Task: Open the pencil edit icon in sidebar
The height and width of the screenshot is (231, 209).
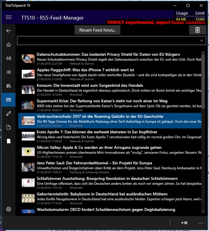Action: click(x=8, y=113)
